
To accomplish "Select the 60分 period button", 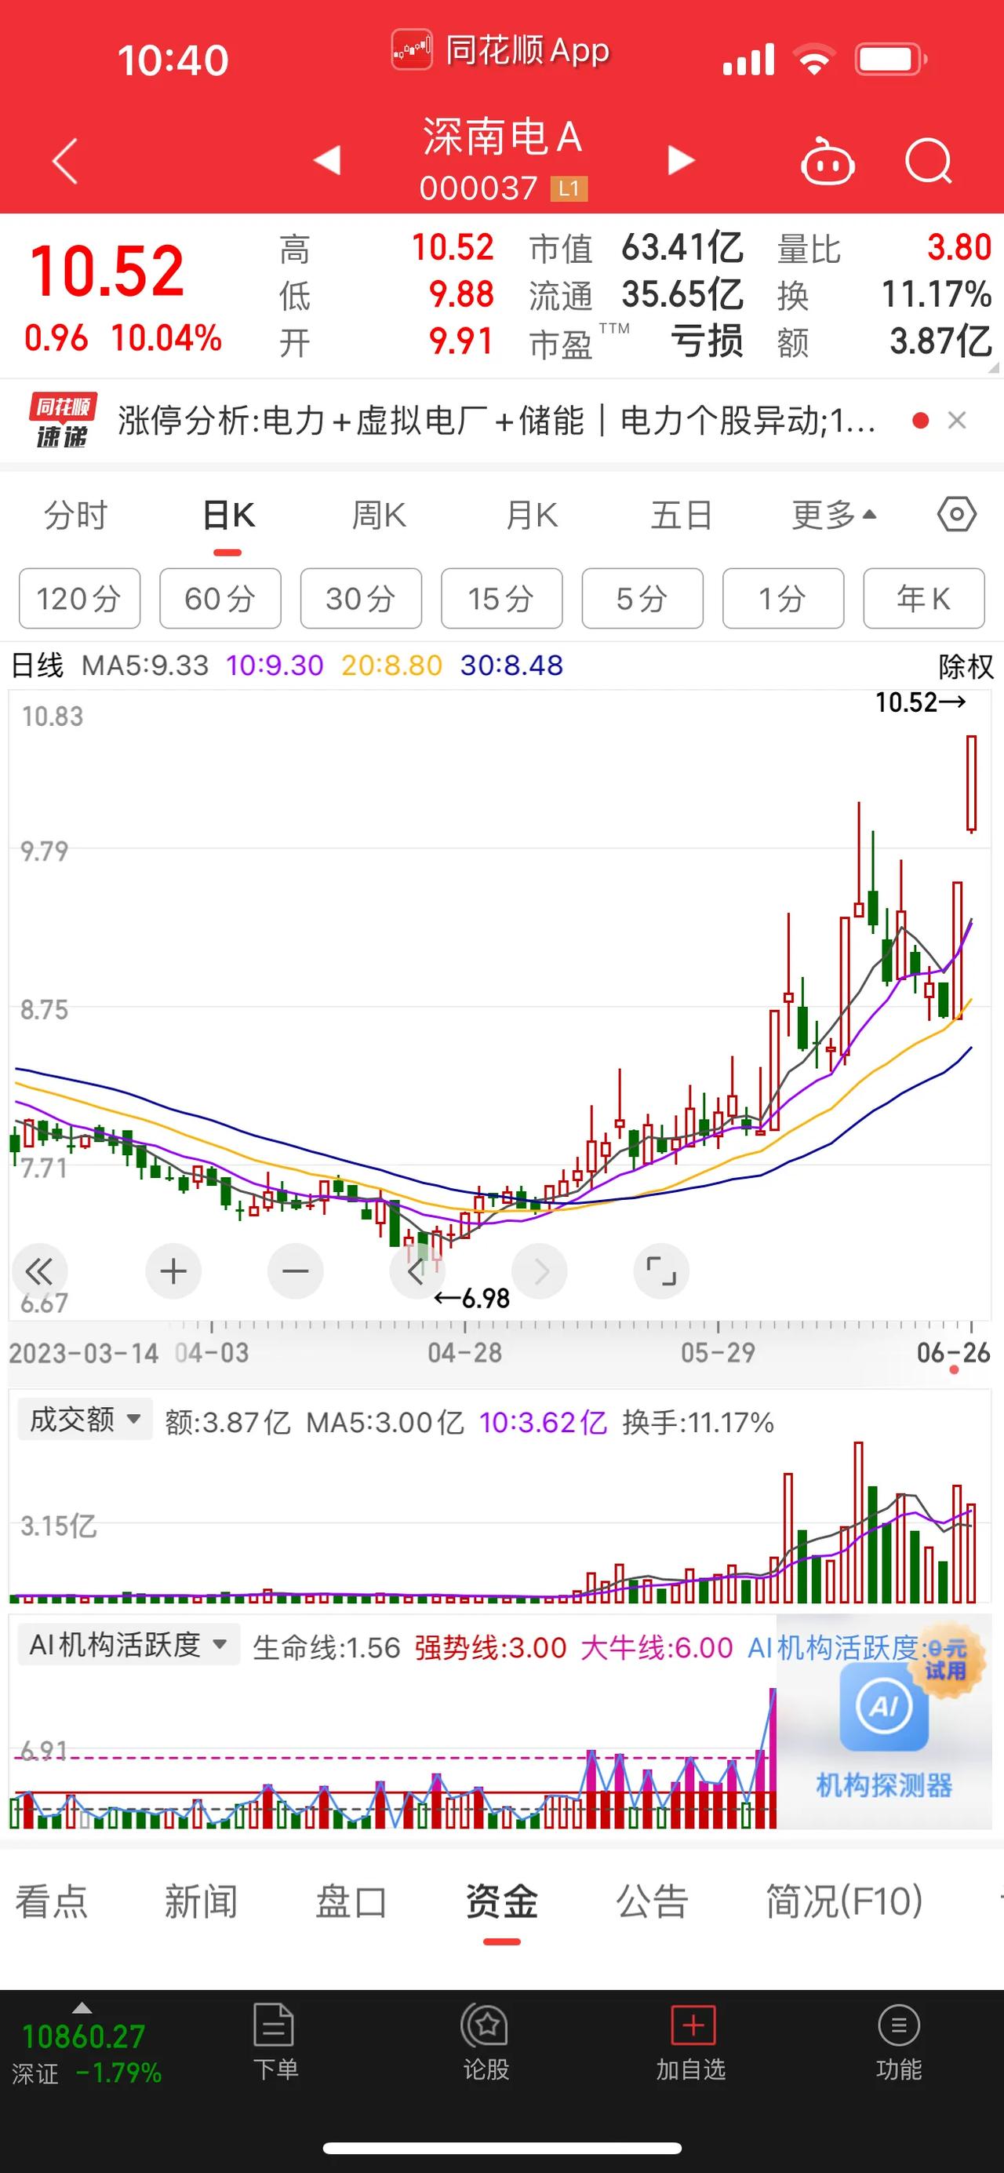I will coord(220,598).
